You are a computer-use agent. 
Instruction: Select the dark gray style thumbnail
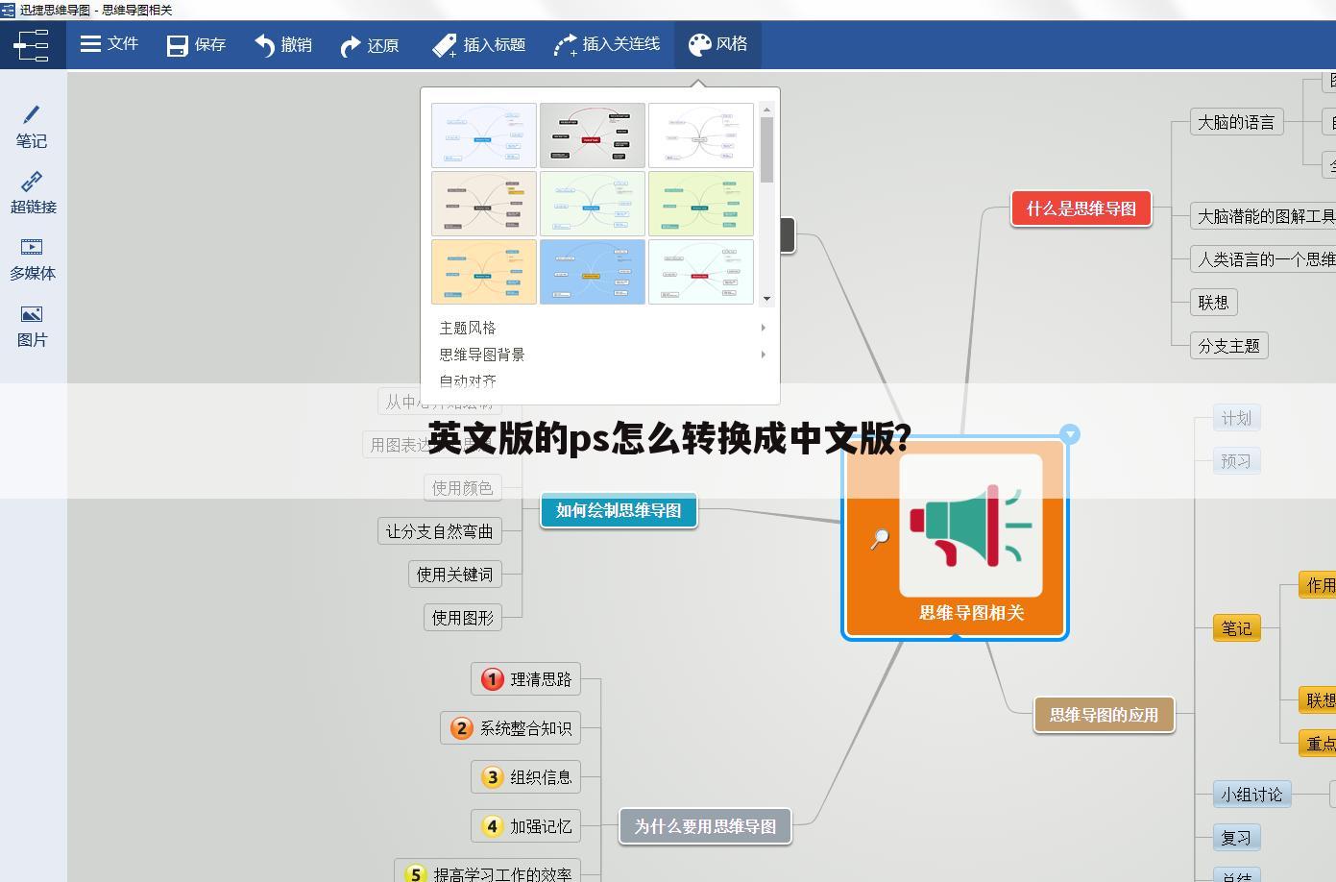[x=593, y=135]
